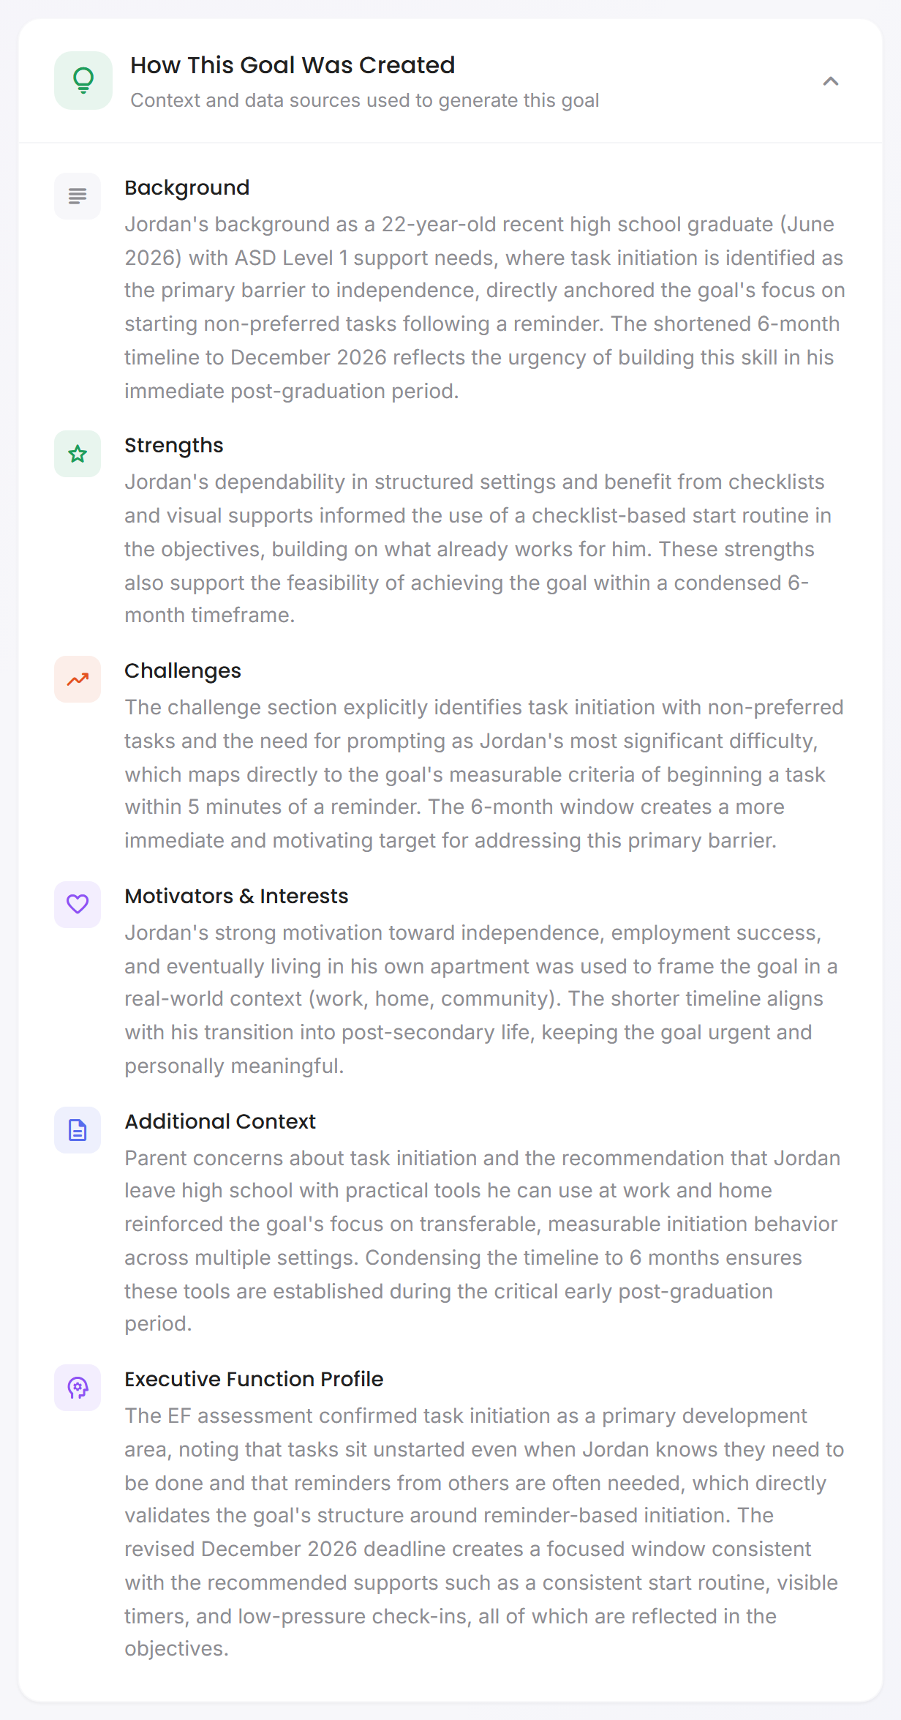Collapse the How This Goal Was Created panel
The width and height of the screenshot is (901, 1720).
click(x=830, y=81)
